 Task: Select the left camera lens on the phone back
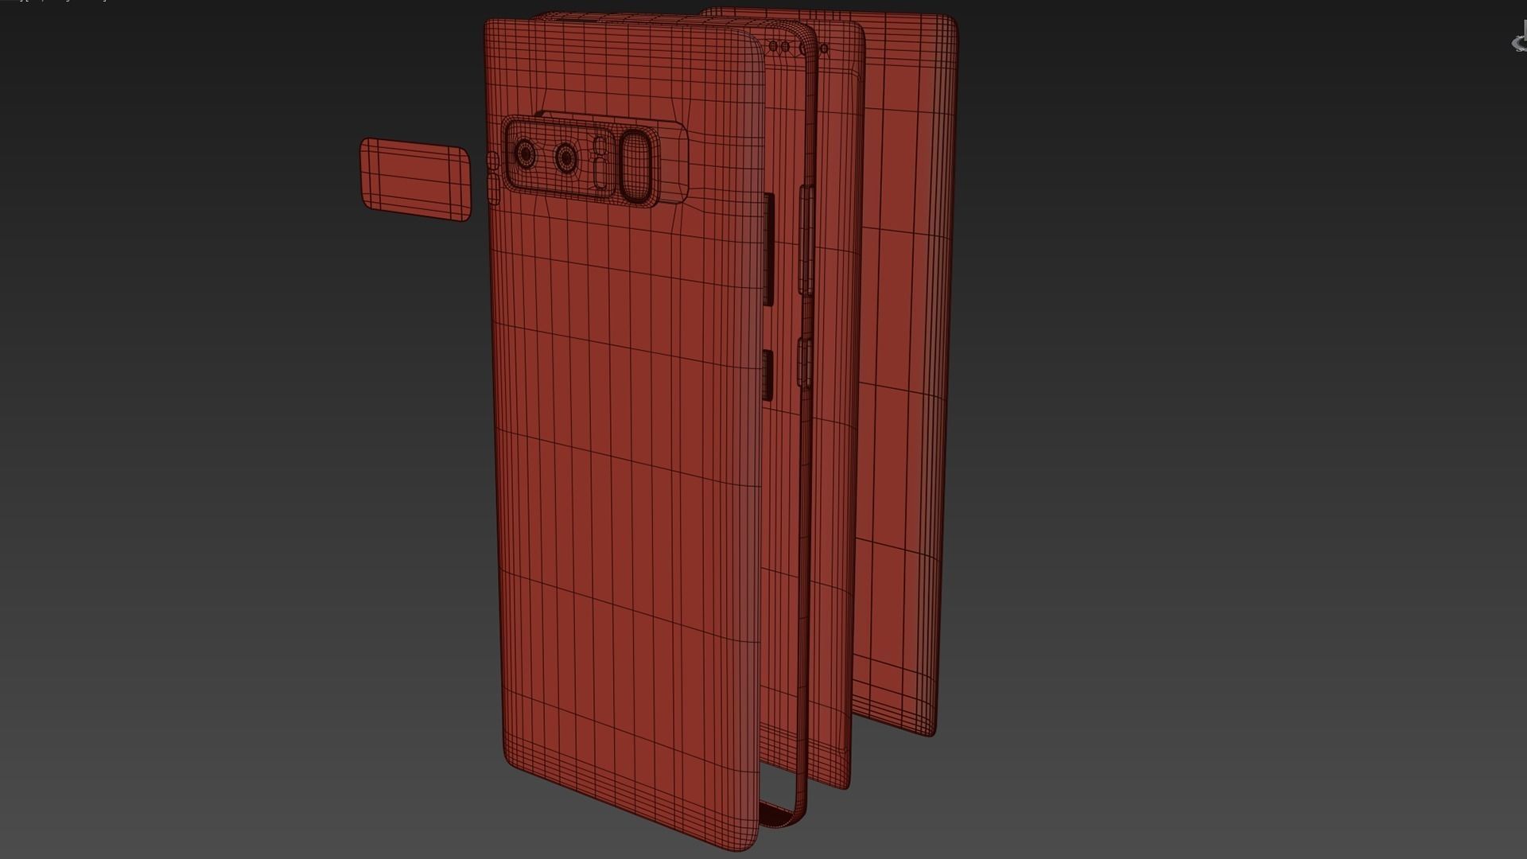[526, 154]
